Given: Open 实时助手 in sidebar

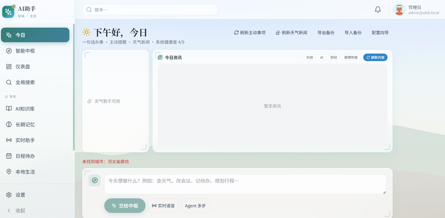Looking at the screenshot, I should [x=35, y=140].
